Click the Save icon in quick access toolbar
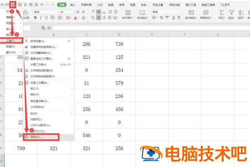Screen dimensions: 250x167 (x=20, y=5)
